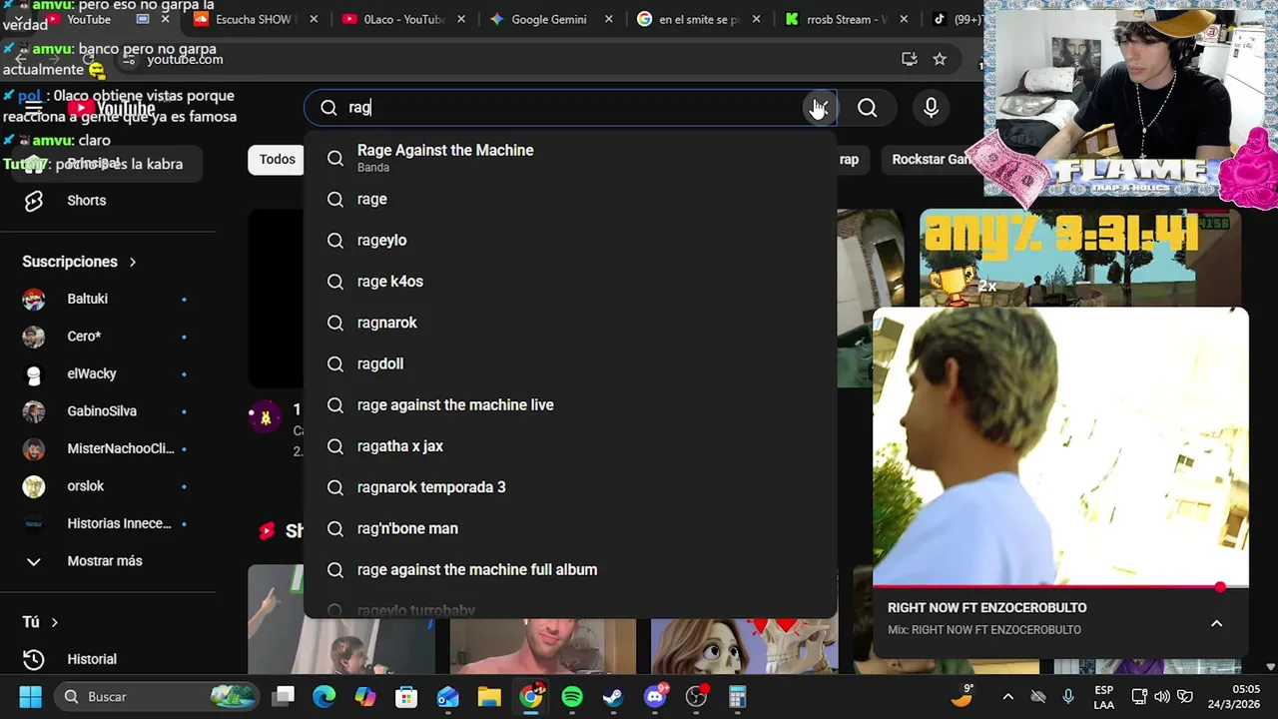Screen dimensions: 1278x719
Task: Open Baltuki channel subscription
Action: 108,299
